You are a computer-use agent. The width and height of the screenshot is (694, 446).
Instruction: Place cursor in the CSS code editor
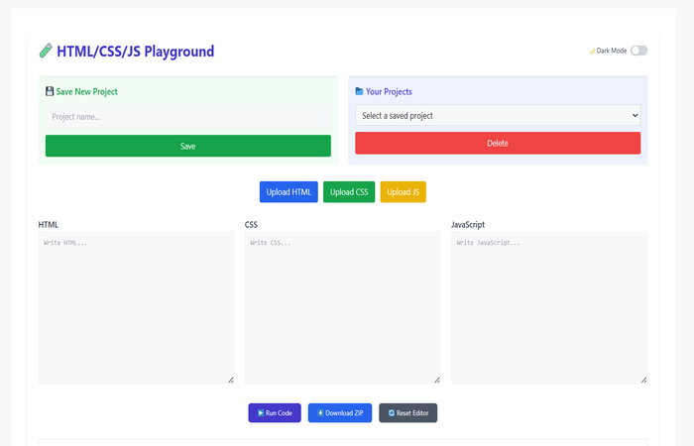tap(342, 307)
